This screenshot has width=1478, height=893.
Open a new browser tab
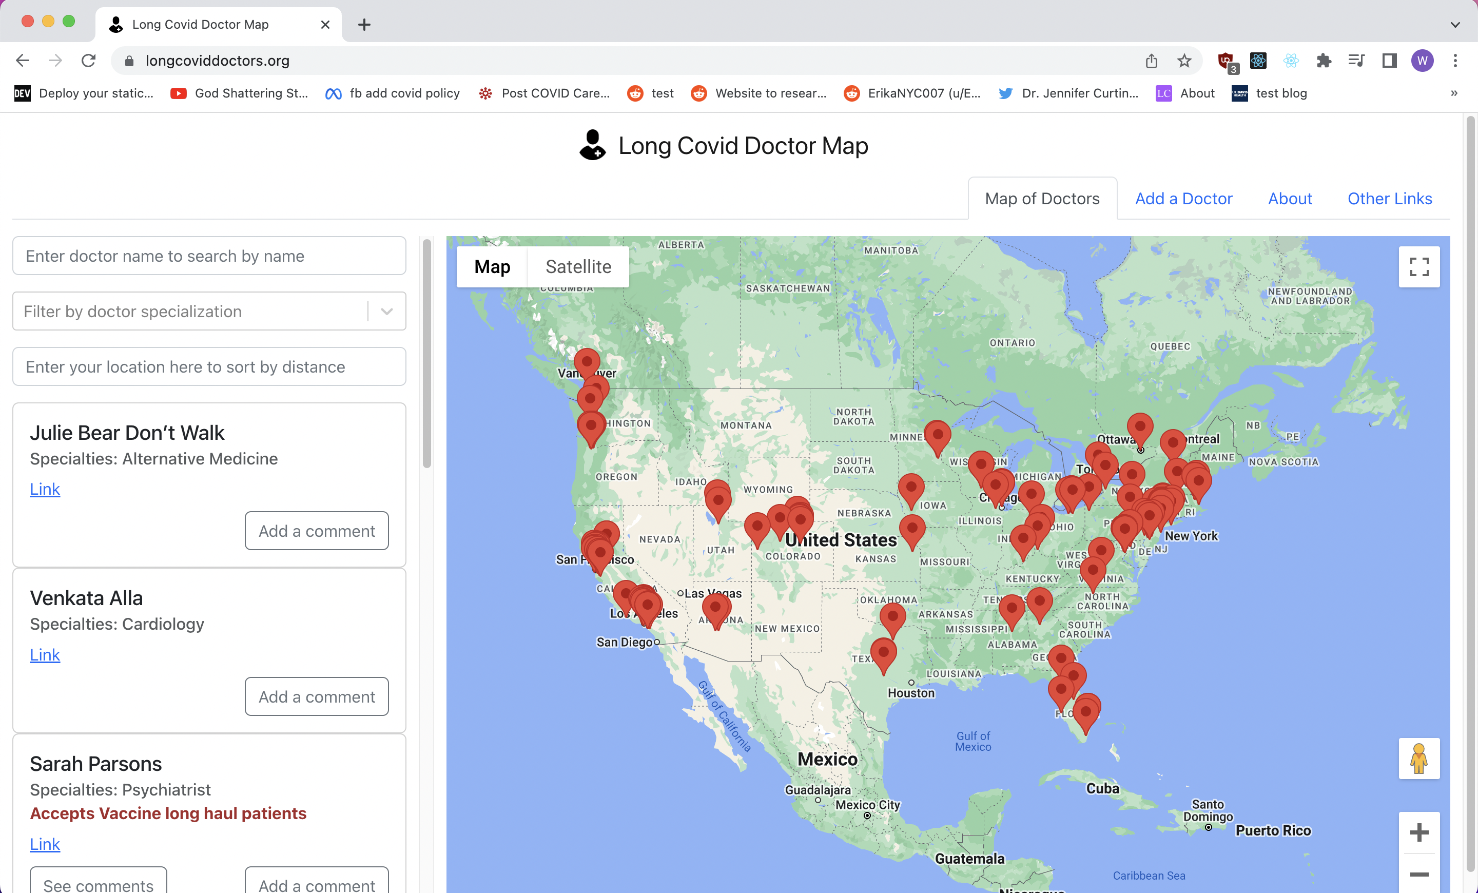[x=364, y=25]
